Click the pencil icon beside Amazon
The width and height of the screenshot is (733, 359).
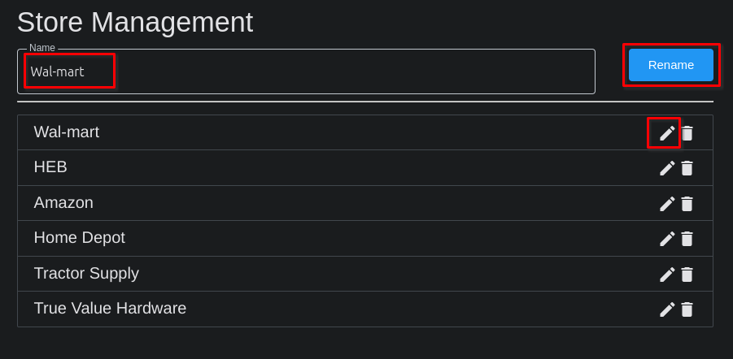coord(667,204)
